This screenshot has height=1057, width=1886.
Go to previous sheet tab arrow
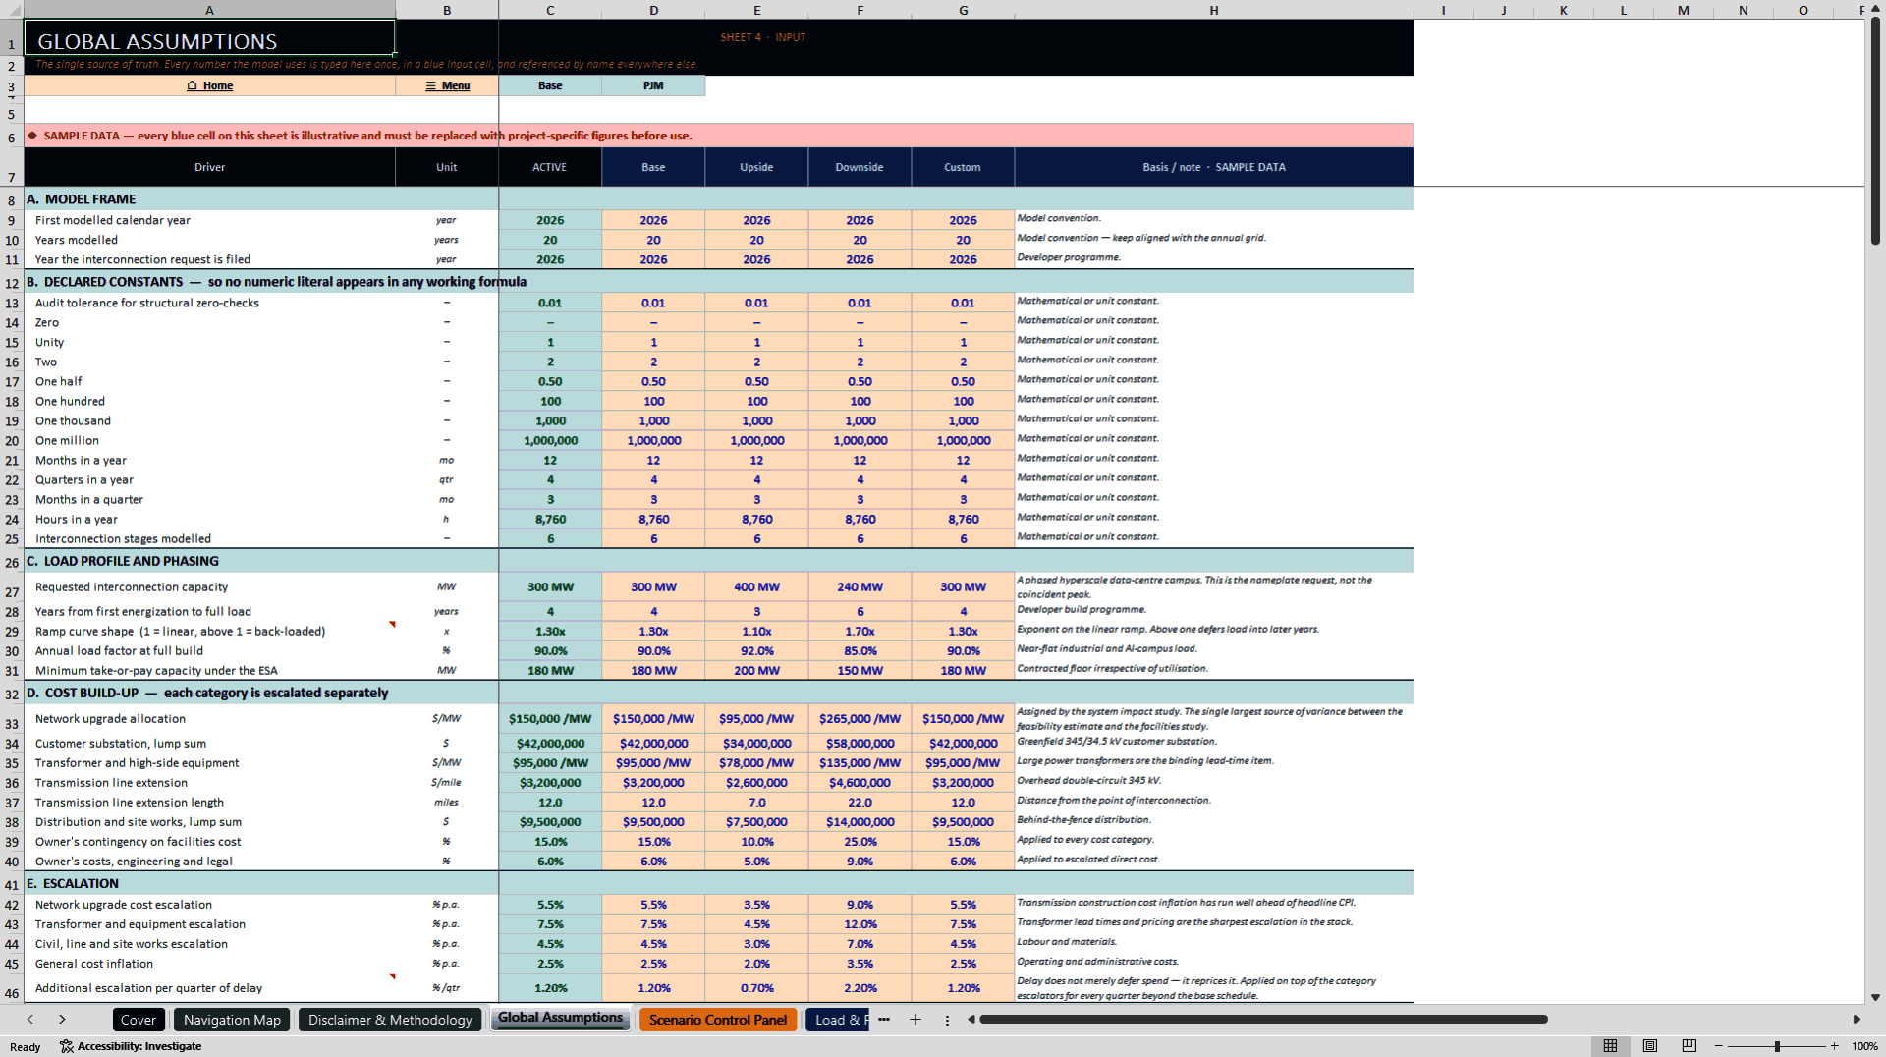point(30,1020)
